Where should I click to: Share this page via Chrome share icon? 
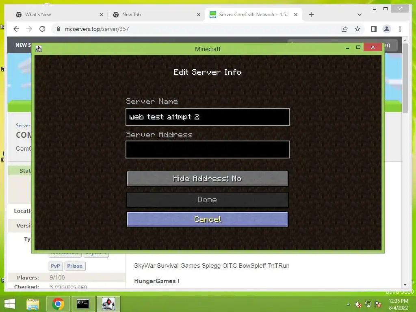344,29
